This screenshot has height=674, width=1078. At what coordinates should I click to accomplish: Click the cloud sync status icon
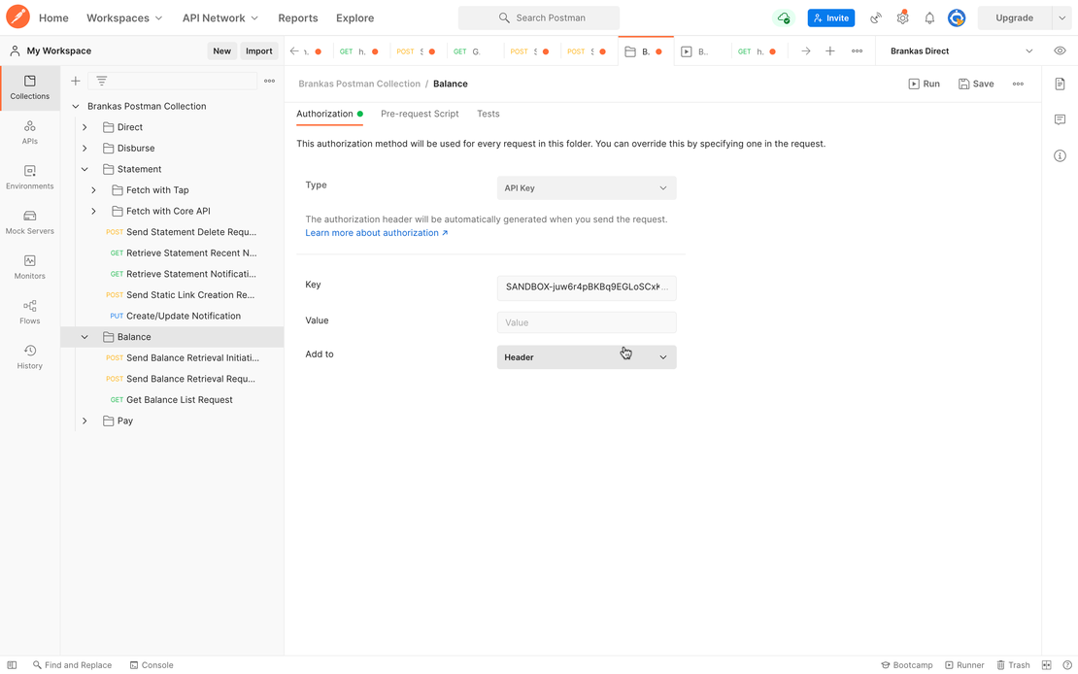783,17
